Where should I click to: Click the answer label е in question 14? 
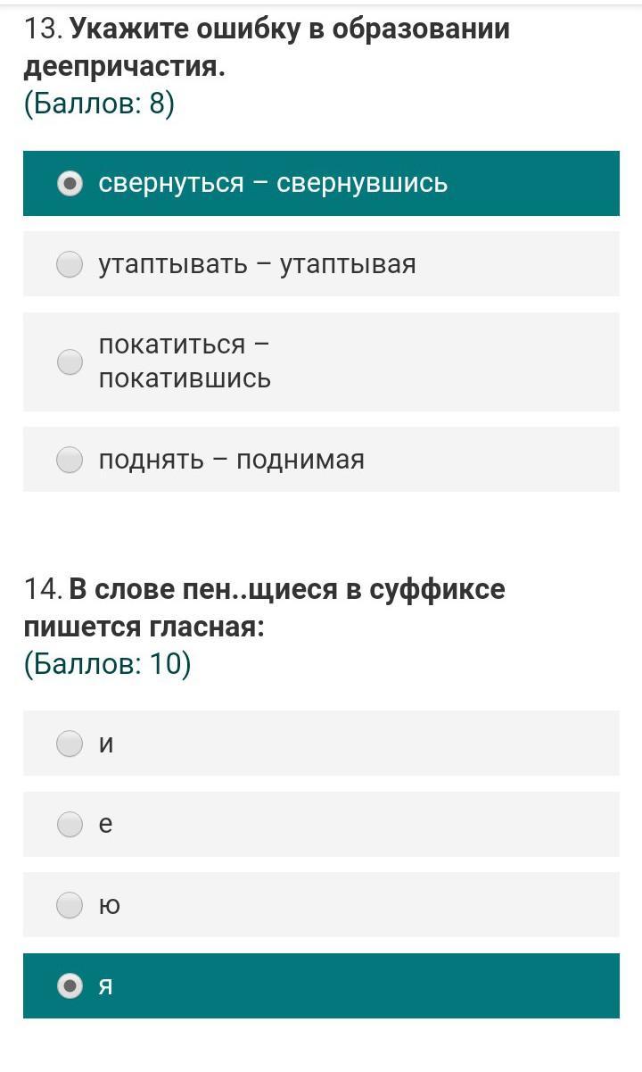point(105,825)
